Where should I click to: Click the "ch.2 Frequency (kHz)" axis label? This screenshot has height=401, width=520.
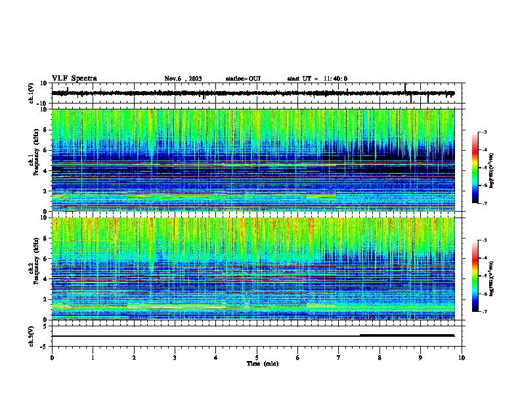pyautogui.click(x=35, y=261)
